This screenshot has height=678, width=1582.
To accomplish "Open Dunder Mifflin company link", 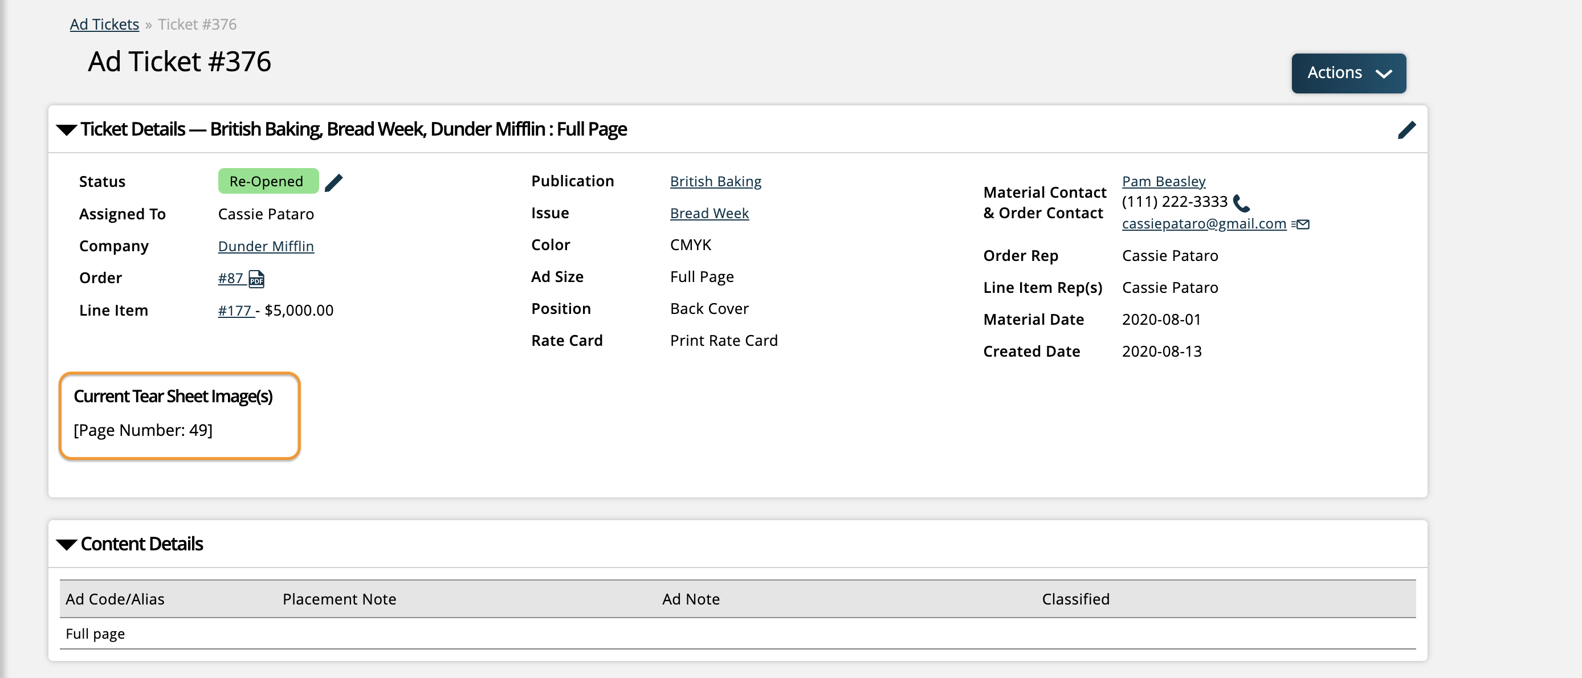I will pyautogui.click(x=266, y=245).
